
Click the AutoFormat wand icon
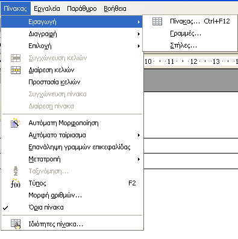point(16,123)
